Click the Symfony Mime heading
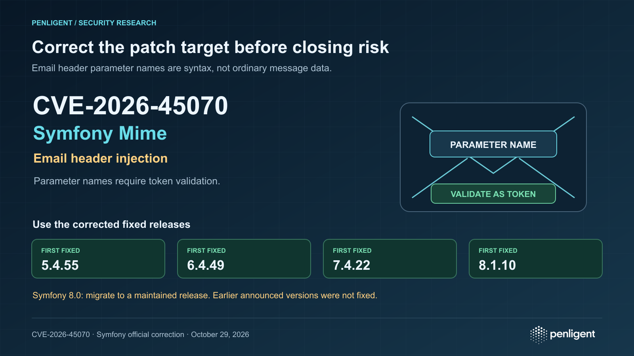This screenshot has height=356, width=634. [x=100, y=133]
